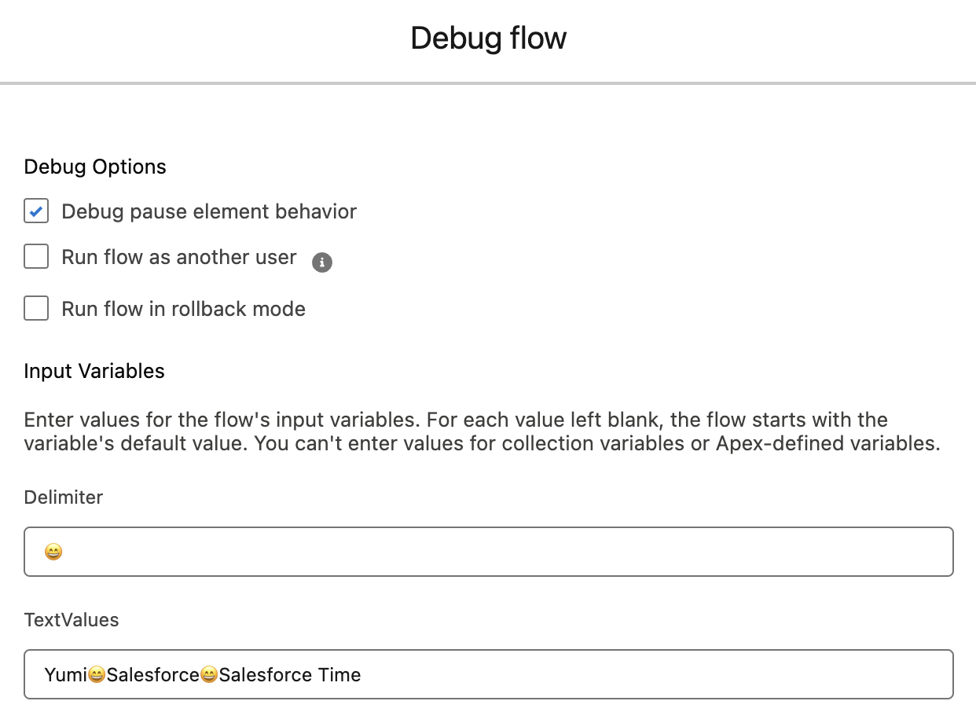Click the TextValues field label
The width and height of the screenshot is (976, 723).
(71, 620)
